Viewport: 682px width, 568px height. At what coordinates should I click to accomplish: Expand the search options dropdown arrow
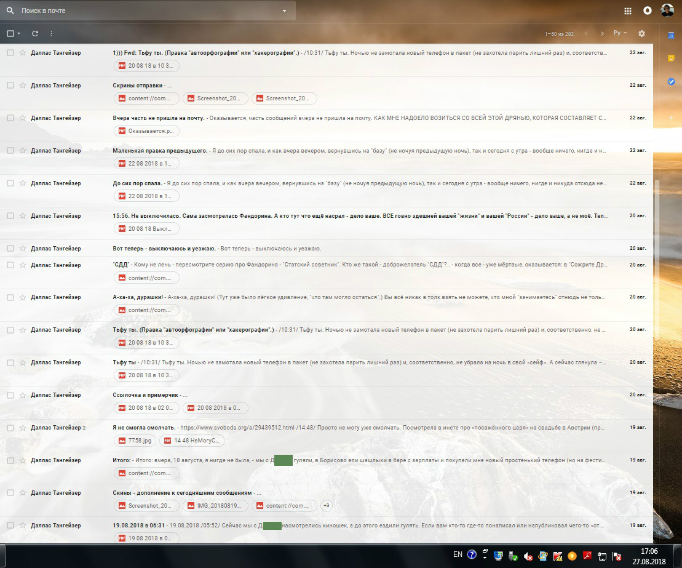284,10
